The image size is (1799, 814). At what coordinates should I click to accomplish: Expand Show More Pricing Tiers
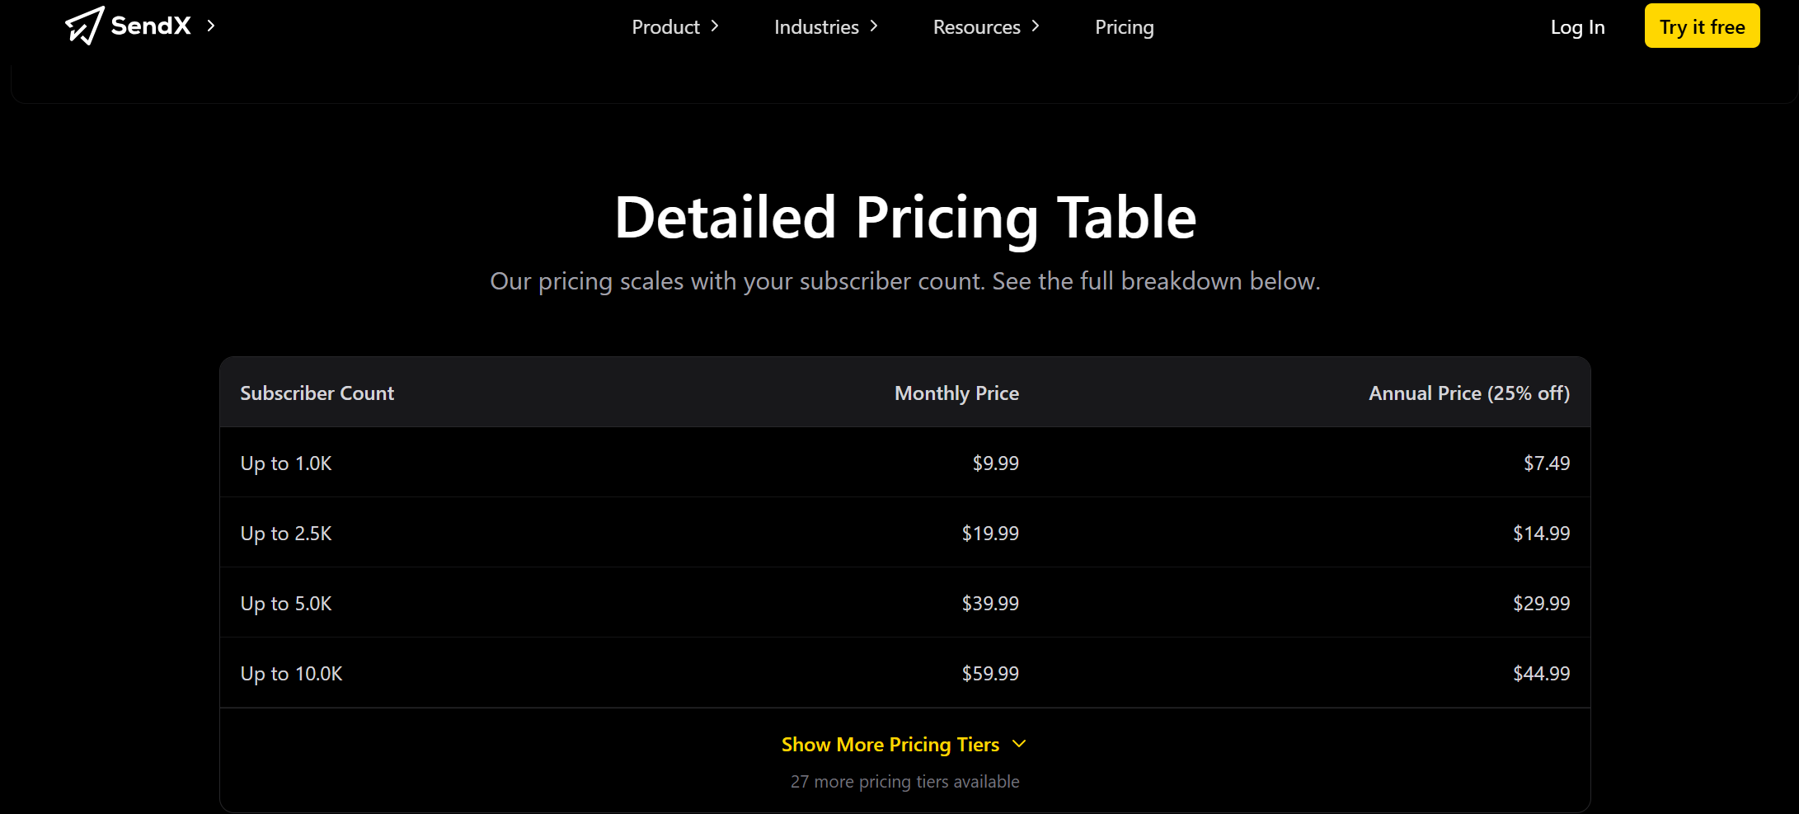pyautogui.click(x=890, y=744)
